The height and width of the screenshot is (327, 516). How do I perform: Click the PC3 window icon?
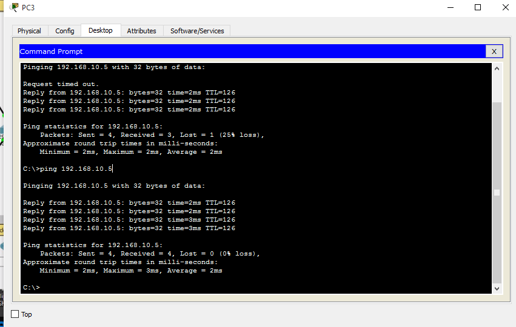pyautogui.click(x=14, y=7)
